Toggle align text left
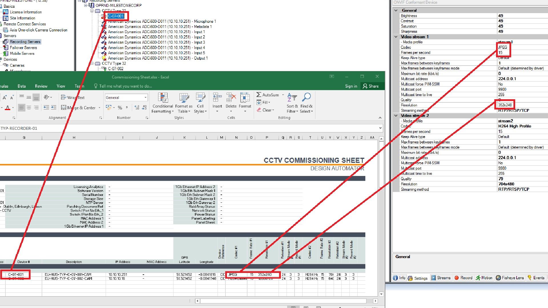 pos(22,108)
